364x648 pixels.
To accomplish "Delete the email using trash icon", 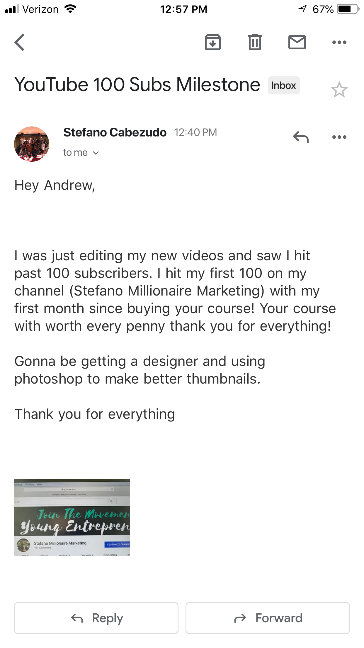I will (255, 42).
